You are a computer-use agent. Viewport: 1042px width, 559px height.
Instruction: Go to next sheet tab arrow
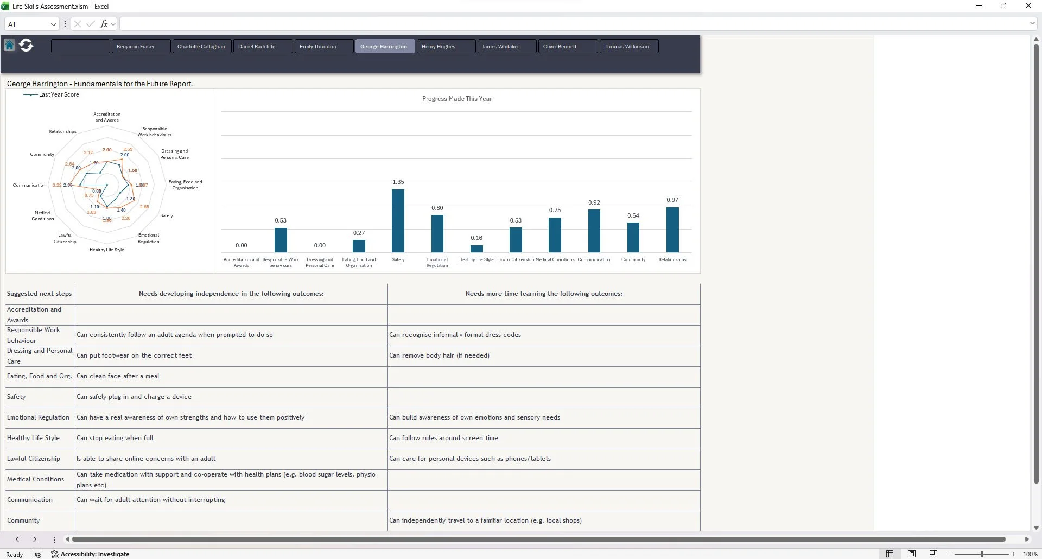(x=35, y=539)
